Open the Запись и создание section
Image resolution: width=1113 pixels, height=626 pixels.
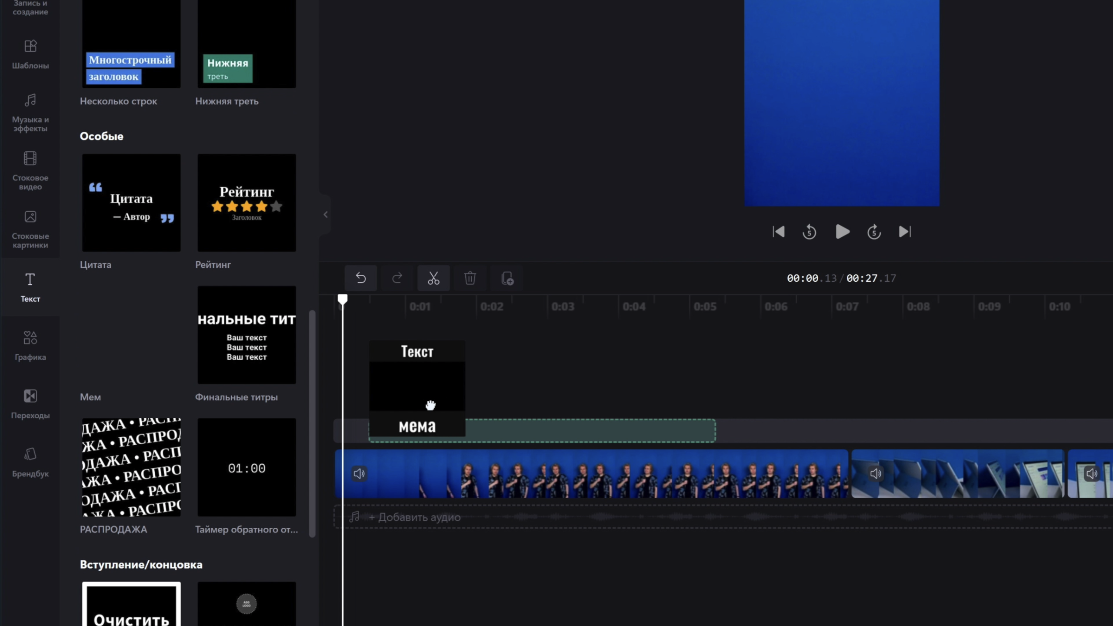(x=30, y=8)
